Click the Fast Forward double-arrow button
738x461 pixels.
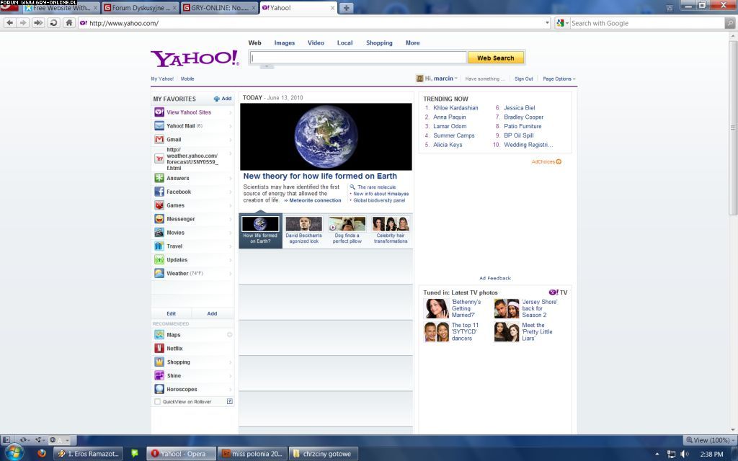(38, 22)
